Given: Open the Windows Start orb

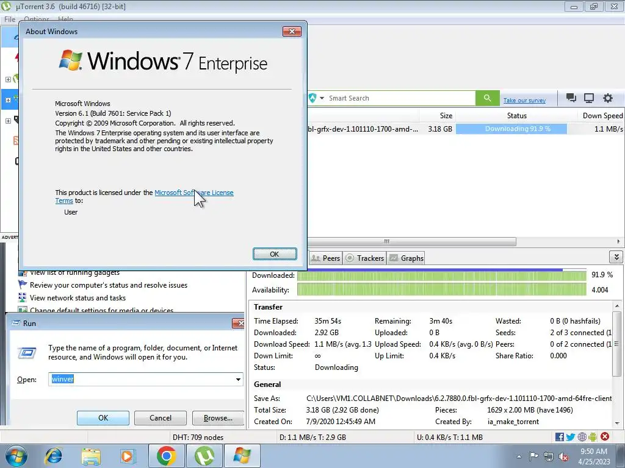Looking at the screenshot, I should coord(16,456).
